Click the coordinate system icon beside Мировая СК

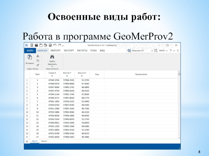[x=129, y=50]
